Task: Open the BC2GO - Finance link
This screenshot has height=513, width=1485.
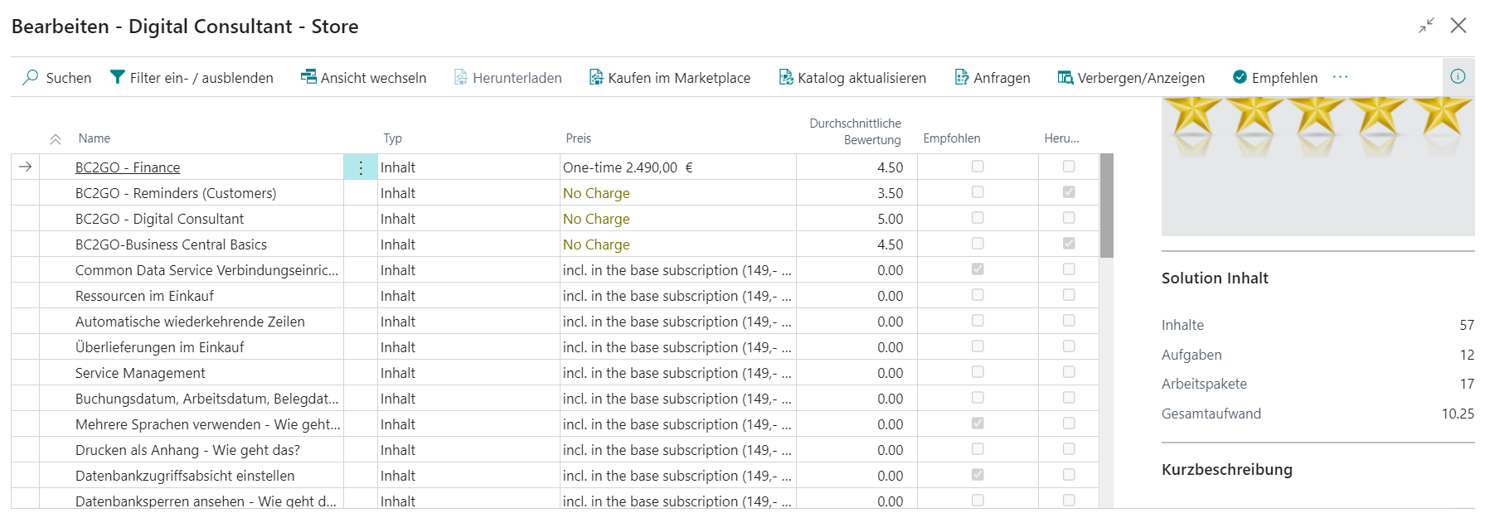Action: coord(128,167)
